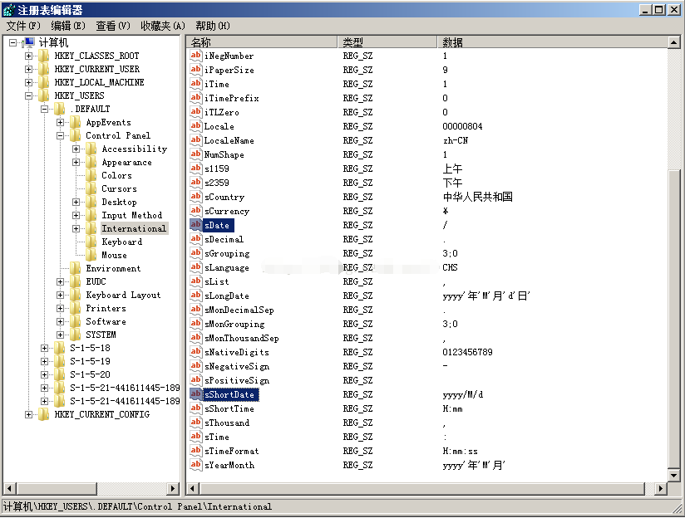Select the sPositiveSign value name

237,380
